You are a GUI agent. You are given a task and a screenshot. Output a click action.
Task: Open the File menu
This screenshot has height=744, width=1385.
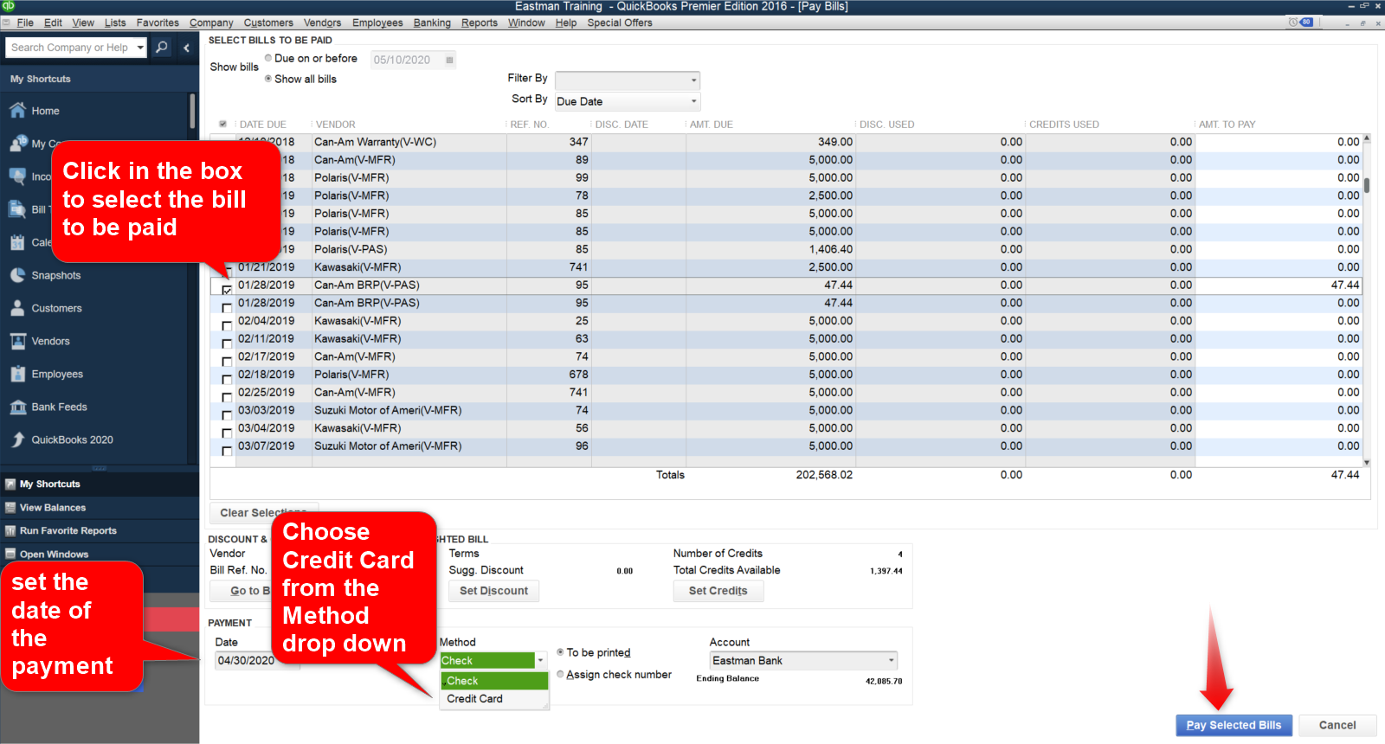(x=25, y=22)
